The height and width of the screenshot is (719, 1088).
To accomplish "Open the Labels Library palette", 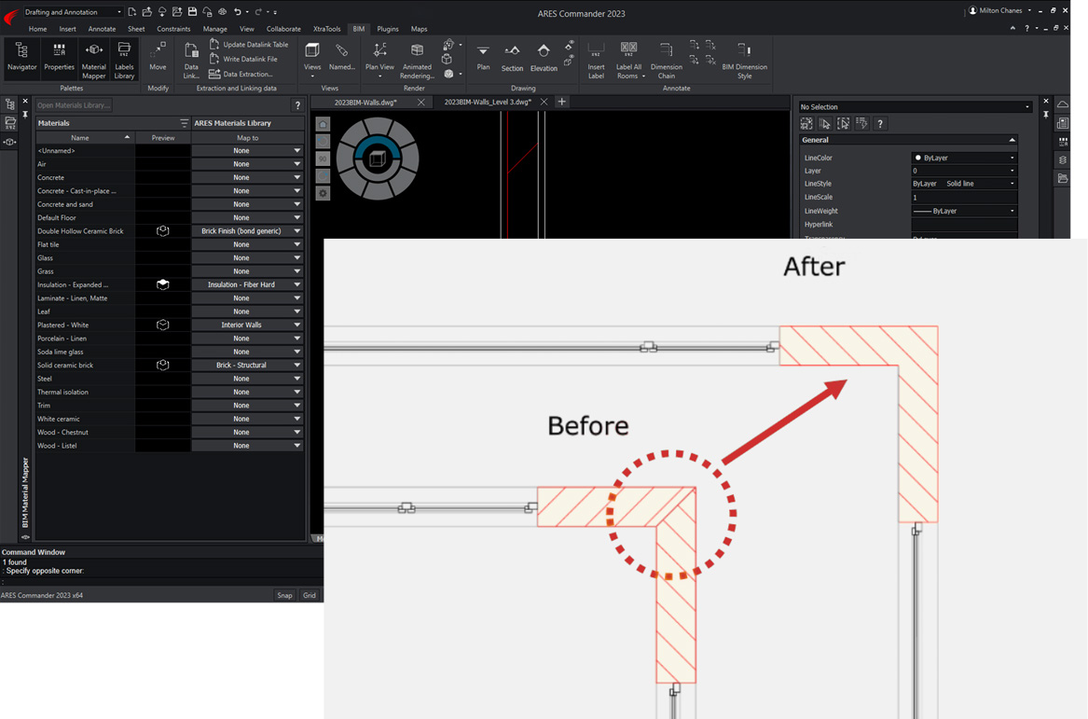I will point(124,60).
